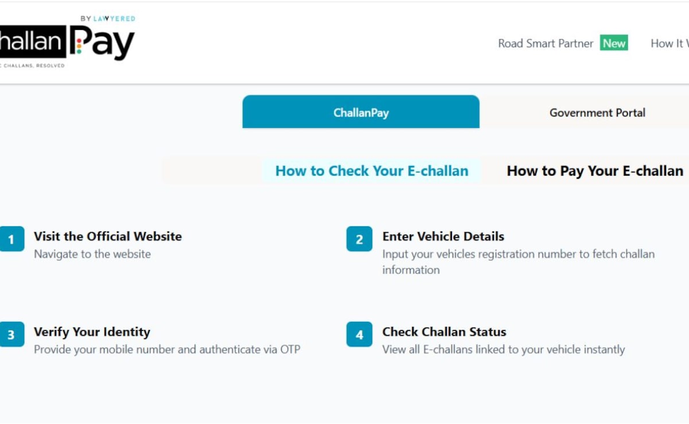Click 'Verify Your Identity' heading
The height and width of the screenshot is (424, 689).
(x=92, y=332)
